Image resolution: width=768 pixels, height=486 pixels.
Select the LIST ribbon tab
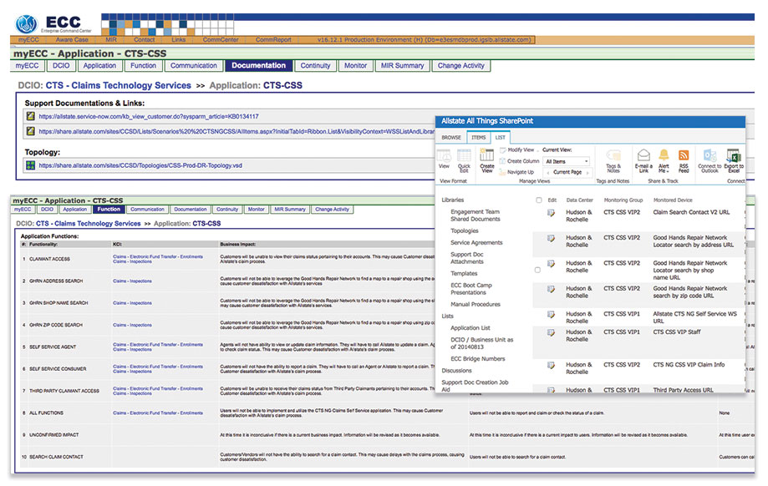[500, 138]
